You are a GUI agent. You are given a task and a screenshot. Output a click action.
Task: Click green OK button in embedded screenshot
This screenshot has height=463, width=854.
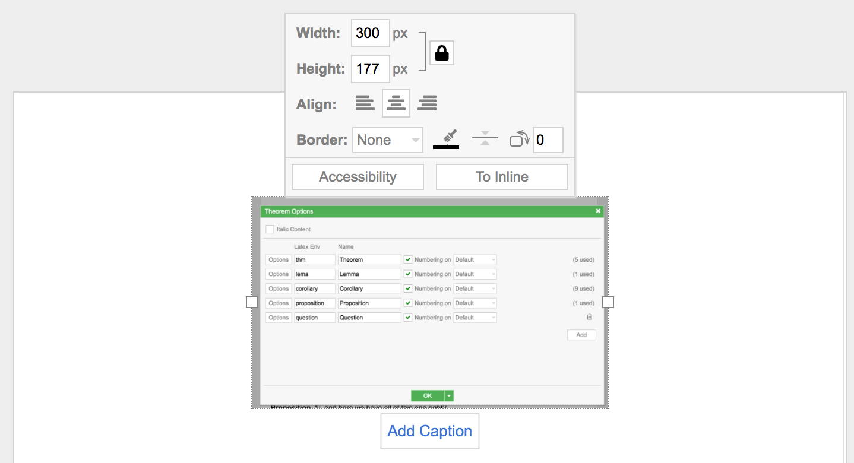pyautogui.click(x=428, y=396)
